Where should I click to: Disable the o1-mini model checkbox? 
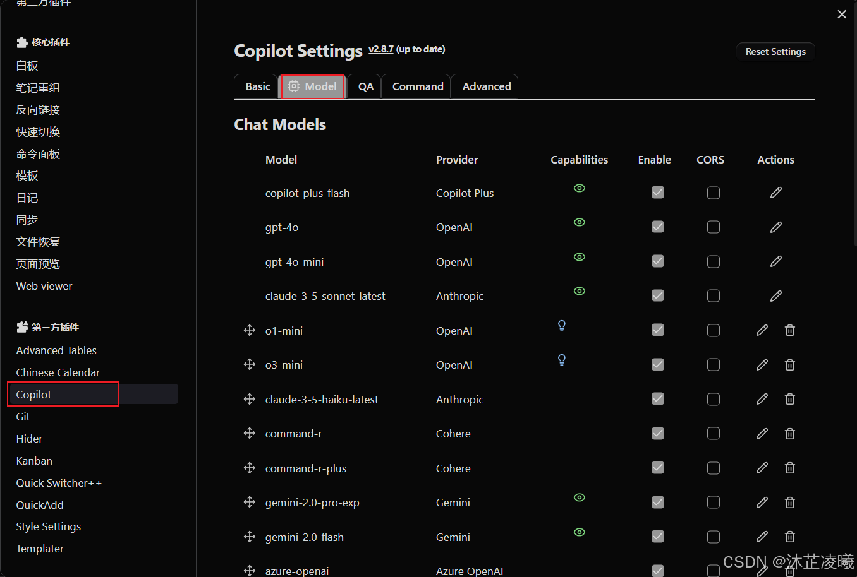click(658, 330)
